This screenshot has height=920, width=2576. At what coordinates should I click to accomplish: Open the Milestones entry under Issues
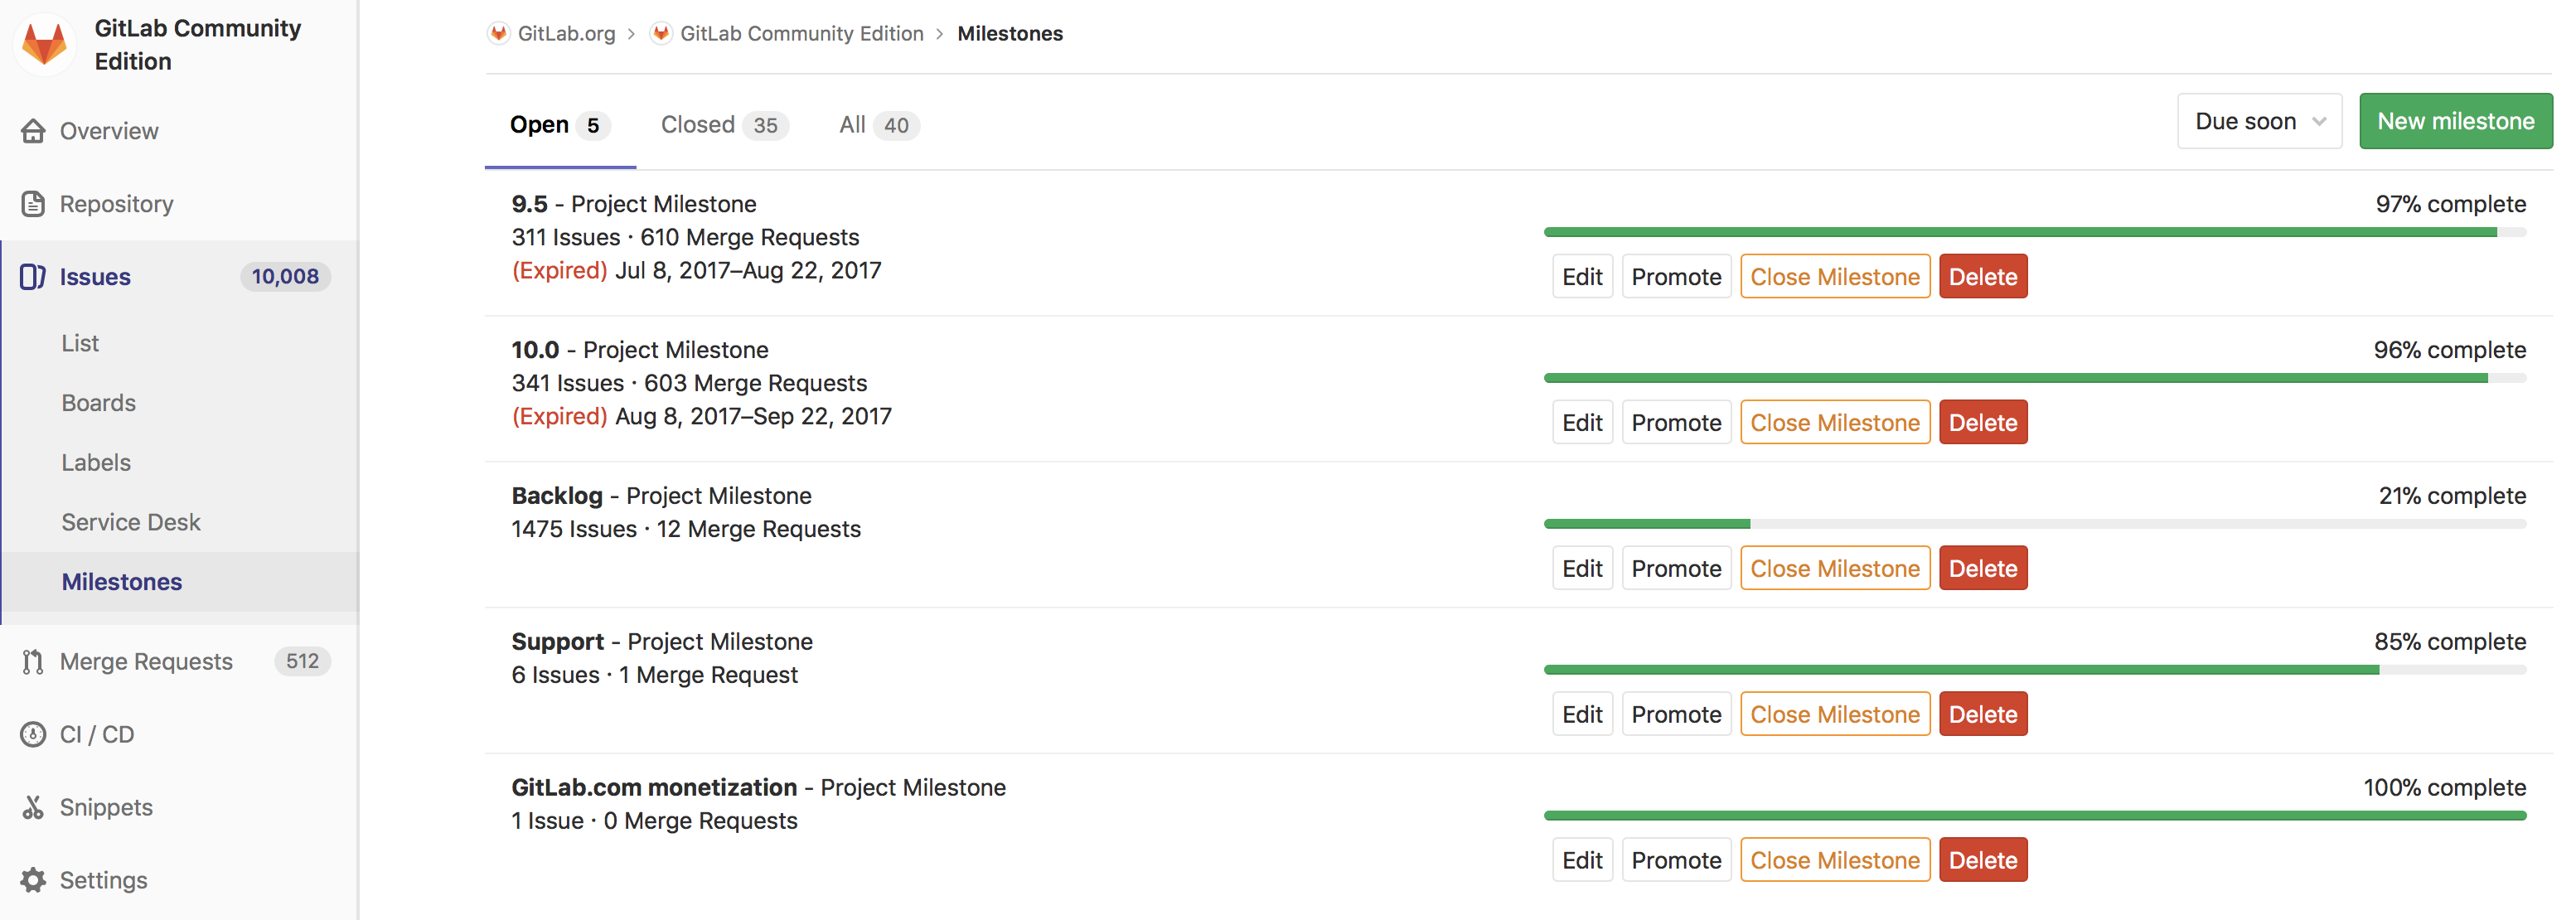coord(122,581)
